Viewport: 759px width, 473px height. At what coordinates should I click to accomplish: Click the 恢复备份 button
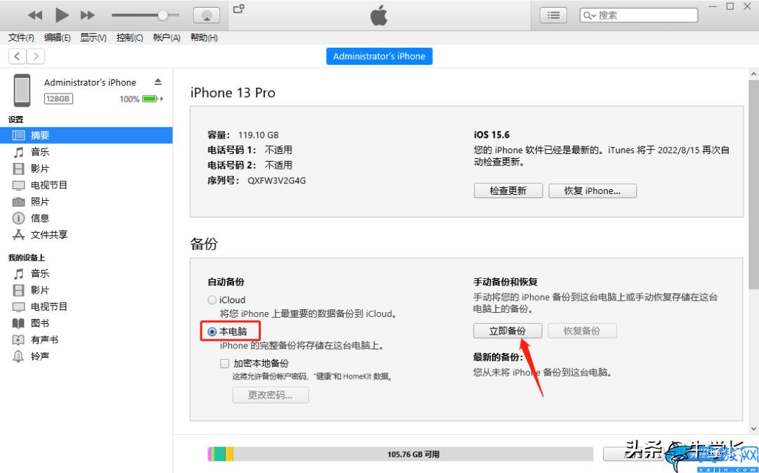click(583, 331)
